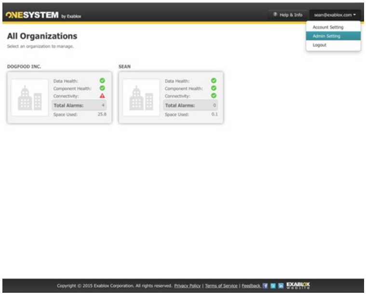Collapse the sean@exablox.com account dropdown

(335, 15)
